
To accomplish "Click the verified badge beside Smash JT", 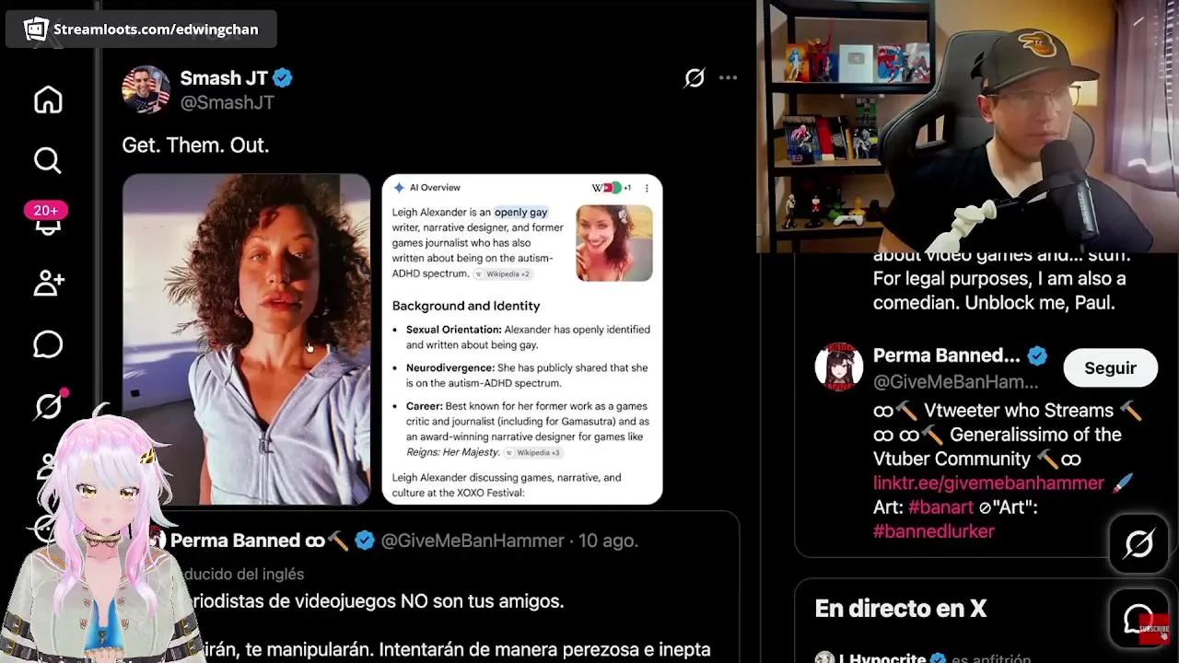I will point(283,78).
